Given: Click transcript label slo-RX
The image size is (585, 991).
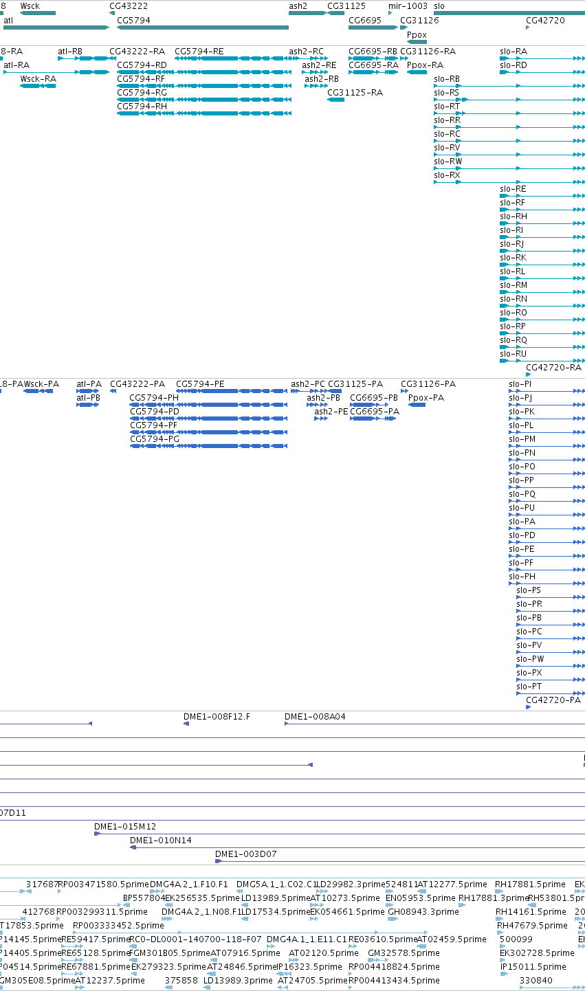Looking at the screenshot, I should click(x=447, y=175).
